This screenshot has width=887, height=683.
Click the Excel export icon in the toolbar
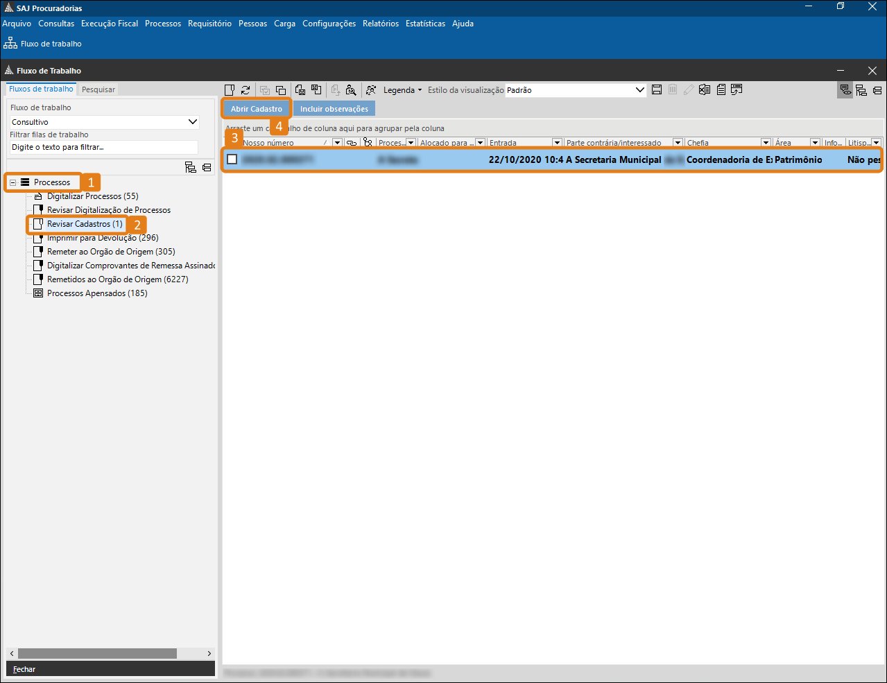click(x=705, y=89)
